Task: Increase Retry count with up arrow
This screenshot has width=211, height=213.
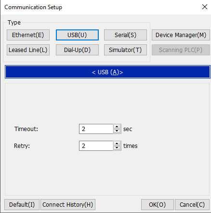Action: [117, 144]
